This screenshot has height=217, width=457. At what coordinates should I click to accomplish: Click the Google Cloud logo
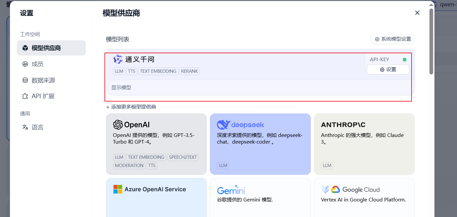click(x=350, y=190)
